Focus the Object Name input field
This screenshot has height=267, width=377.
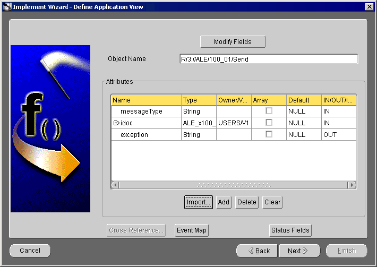pos(269,59)
